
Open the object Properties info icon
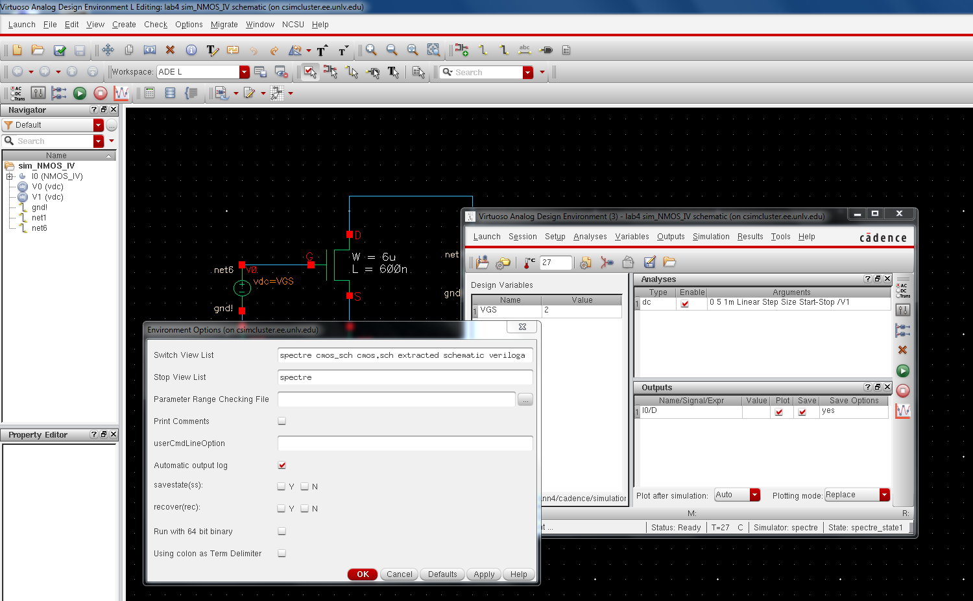point(191,50)
